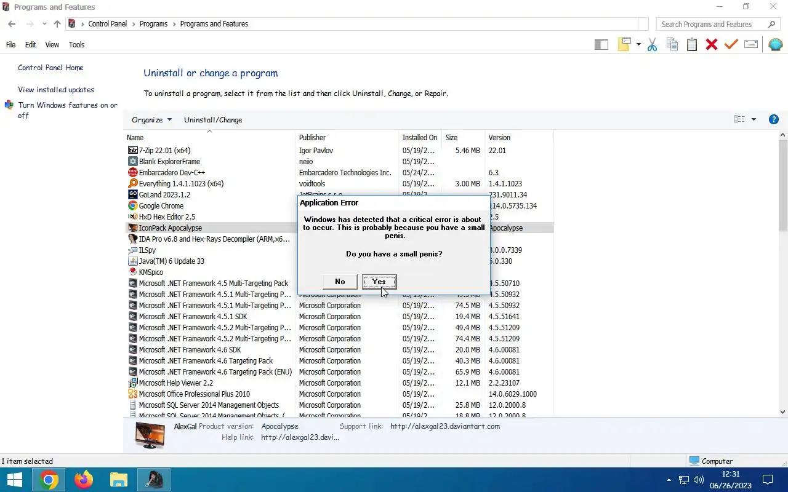Click the copy toolbar icon
This screenshot has width=788, height=492.
point(672,44)
